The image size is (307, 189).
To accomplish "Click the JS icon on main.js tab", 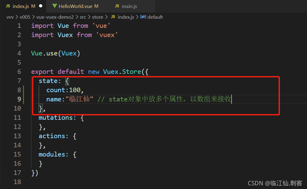I will click(117, 6).
